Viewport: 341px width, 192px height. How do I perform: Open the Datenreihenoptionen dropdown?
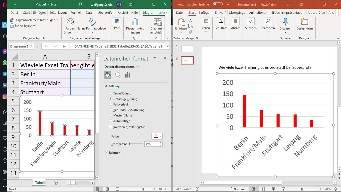click(138, 67)
